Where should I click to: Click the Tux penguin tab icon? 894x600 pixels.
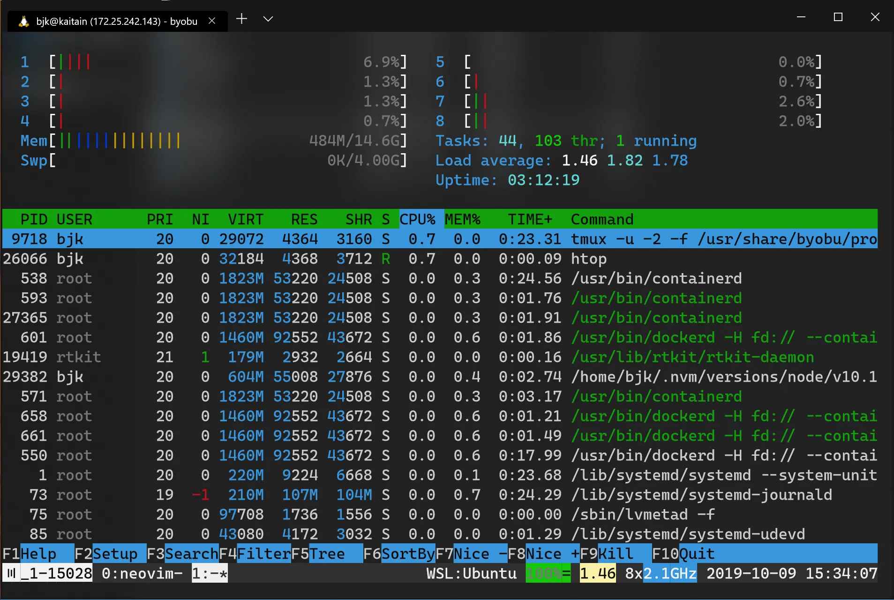23,22
